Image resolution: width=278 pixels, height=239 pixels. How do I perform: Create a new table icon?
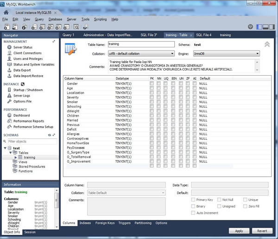[42, 27]
